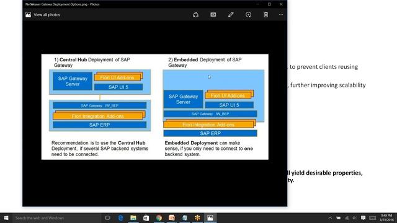The image size is (397, 223).
Task: Open the clock showing 9:49 PM
Action: coord(386,218)
